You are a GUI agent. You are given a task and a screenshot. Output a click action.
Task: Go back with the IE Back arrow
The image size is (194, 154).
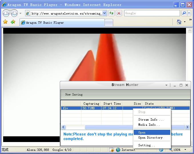tap(6, 13)
